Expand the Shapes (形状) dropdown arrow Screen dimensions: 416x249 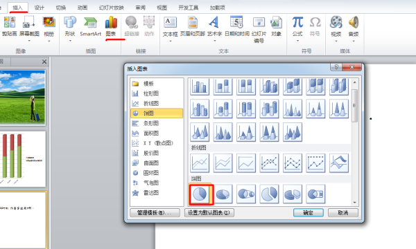[70, 41]
